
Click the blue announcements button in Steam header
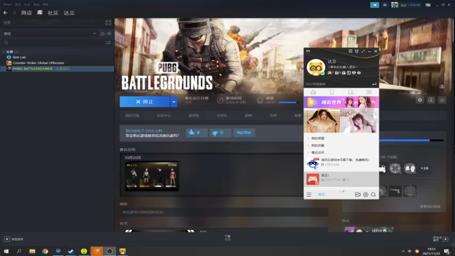[x=375, y=5]
